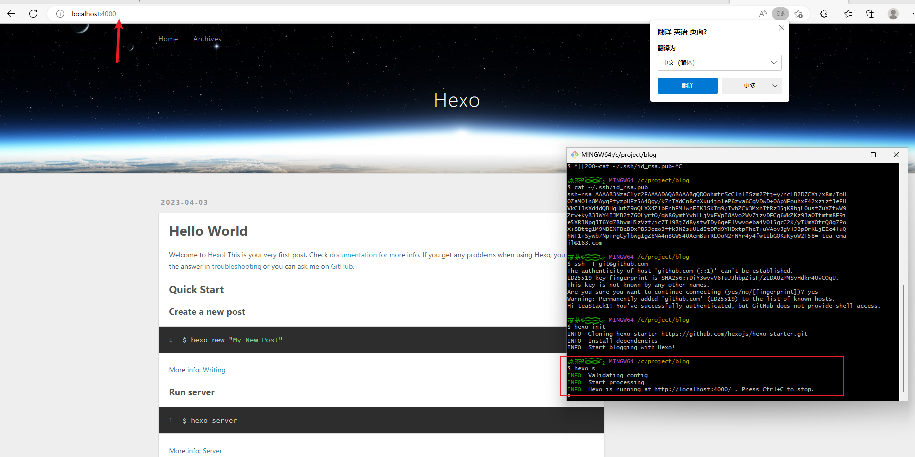Open the troubleshooting link
Screen dimensions: 915x457
point(237,266)
